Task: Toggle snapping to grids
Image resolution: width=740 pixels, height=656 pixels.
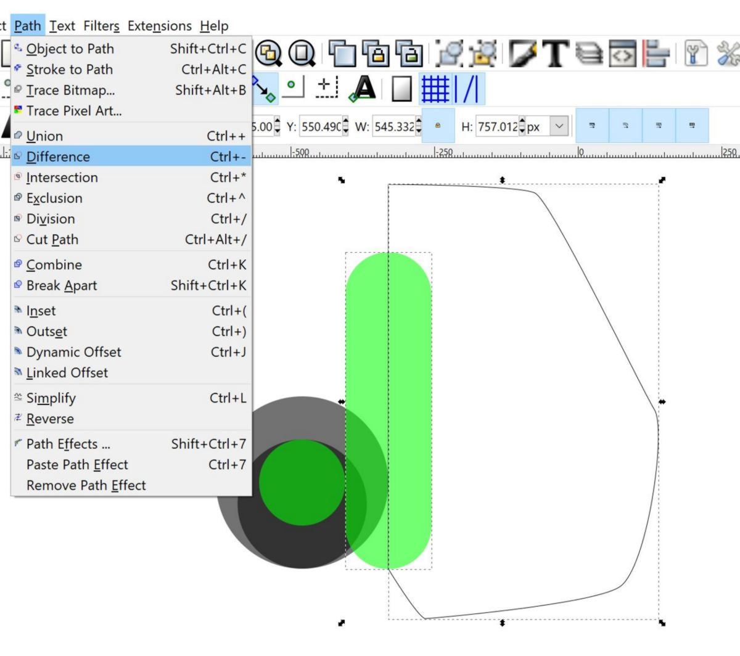Action: pos(435,88)
